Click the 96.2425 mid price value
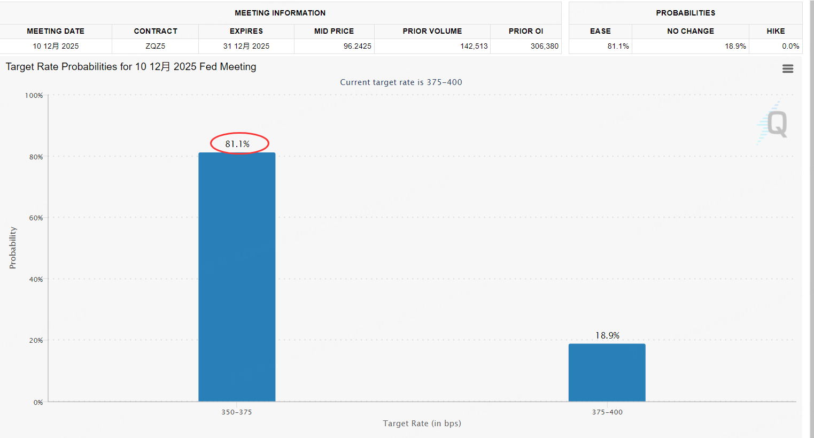This screenshot has height=438, width=814. 358,46
